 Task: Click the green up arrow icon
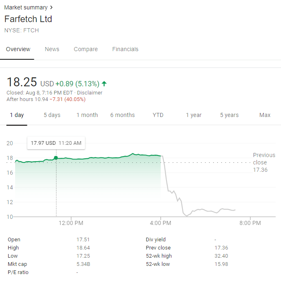pyautogui.click(x=104, y=84)
